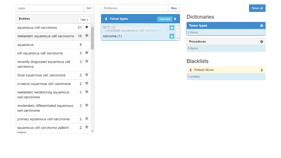
Task: Select the Procedures dictionary panel
Action: (226, 45)
